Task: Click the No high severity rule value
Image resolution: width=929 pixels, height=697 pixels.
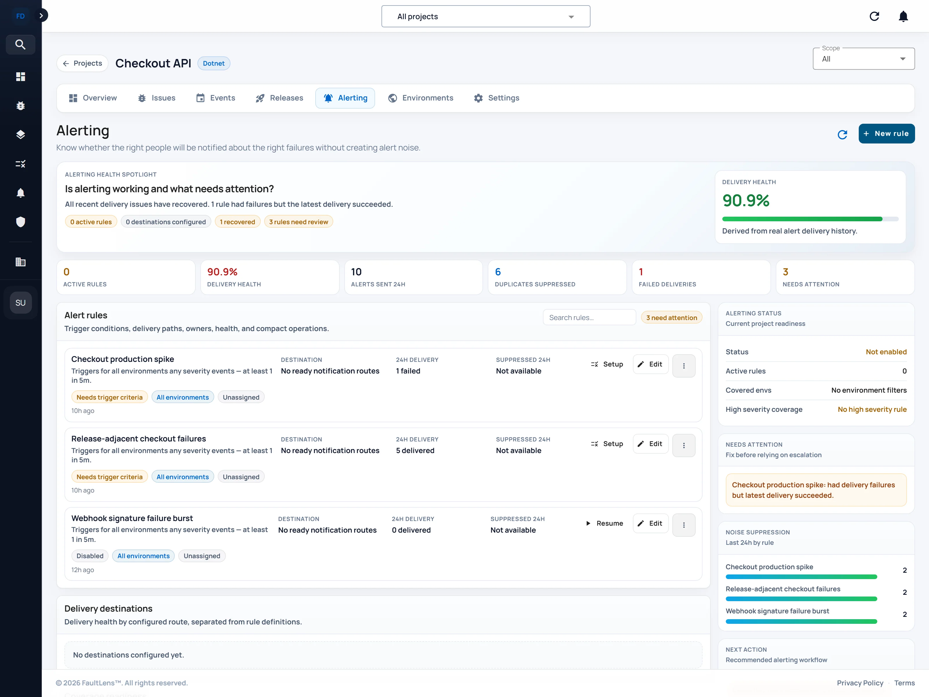Action: click(872, 409)
